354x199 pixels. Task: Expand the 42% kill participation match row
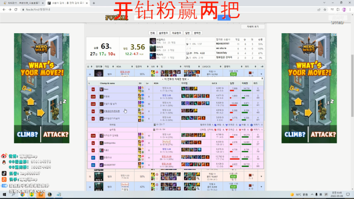pyautogui.click(x=261, y=187)
